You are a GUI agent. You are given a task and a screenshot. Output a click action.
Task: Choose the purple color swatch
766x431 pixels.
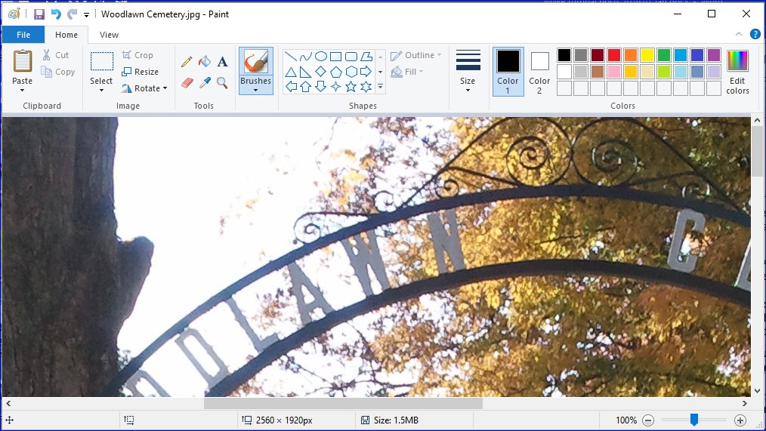tap(714, 55)
